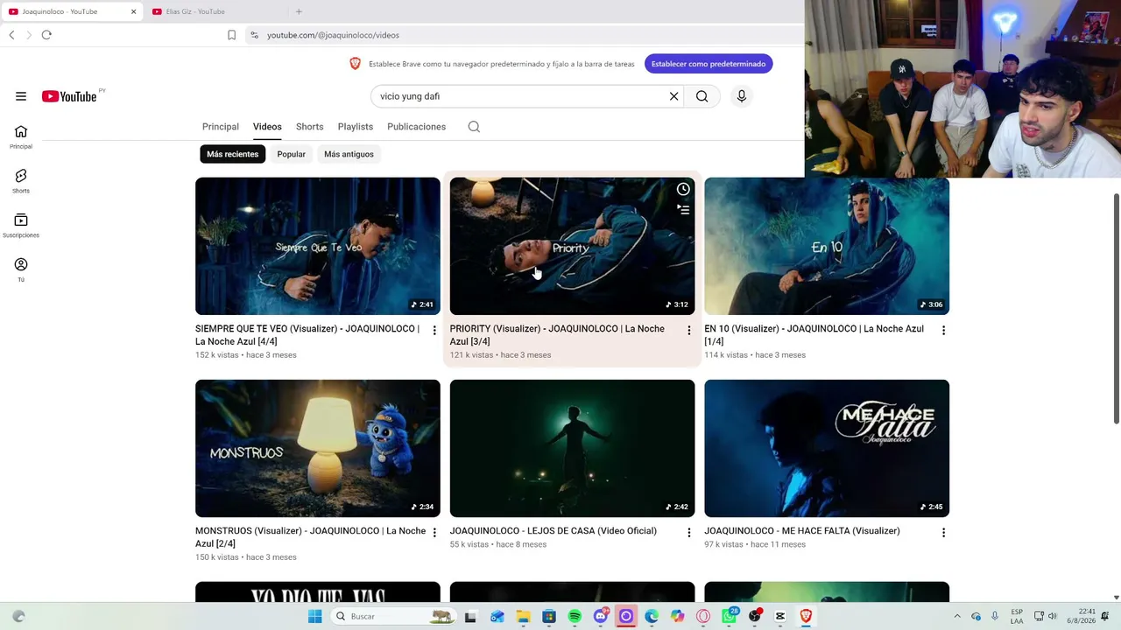Open the channel's Playlists tab
Viewport: 1121px width, 630px height.
click(x=356, y=127)
